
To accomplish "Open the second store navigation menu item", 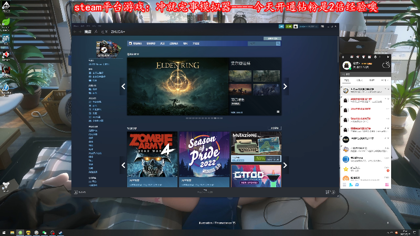I will (x=151, y=44).
